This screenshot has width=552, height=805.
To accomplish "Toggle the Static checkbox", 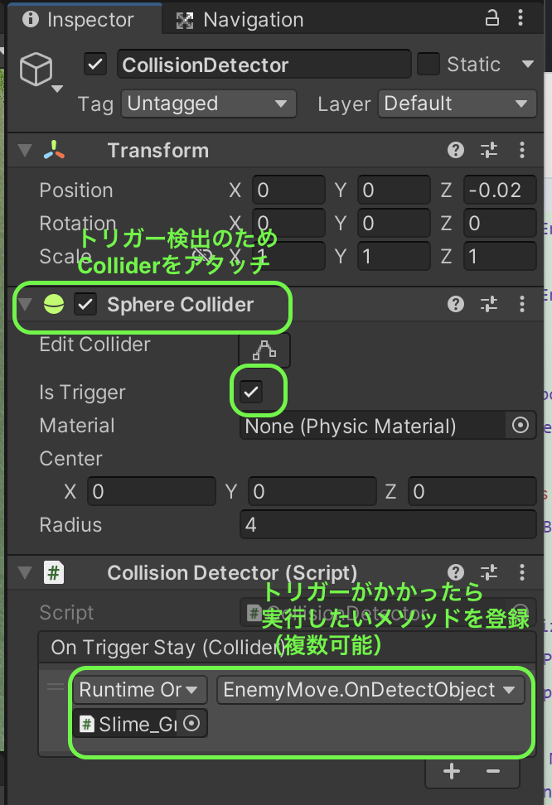I will (428, 65).
